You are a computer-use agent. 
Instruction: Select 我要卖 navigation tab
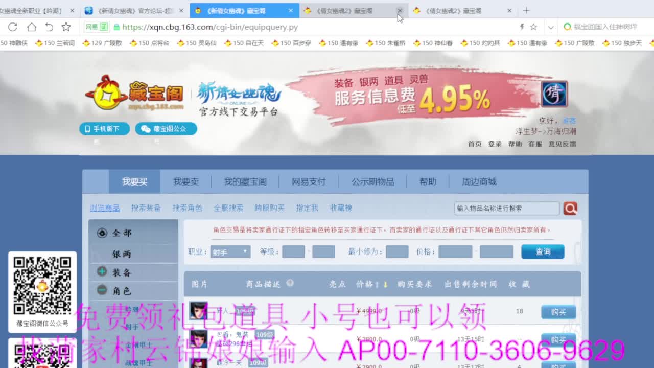tap(186, 181)
